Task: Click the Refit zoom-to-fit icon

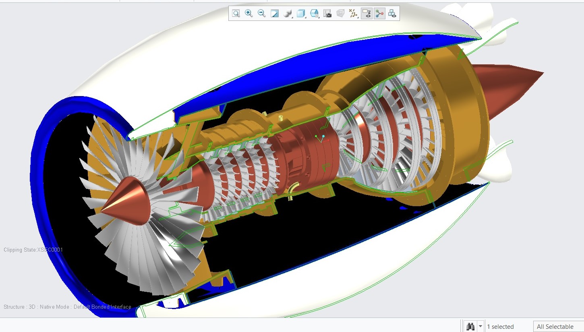Action: (x=236, y=14)
